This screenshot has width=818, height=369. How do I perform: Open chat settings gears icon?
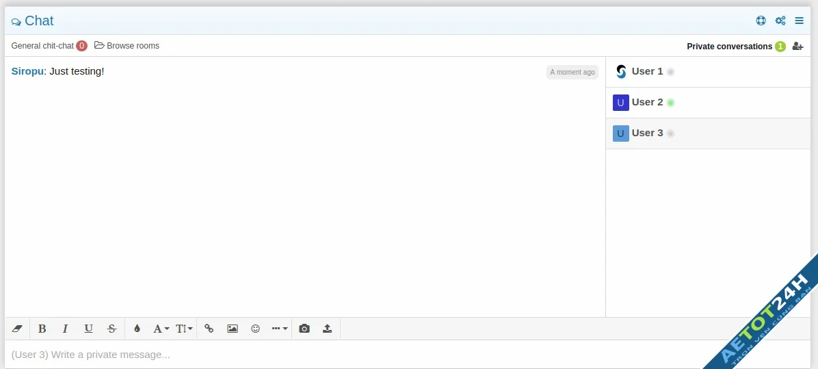point(780,21)
